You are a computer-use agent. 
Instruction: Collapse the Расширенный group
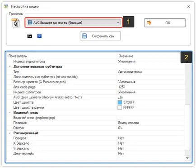(x=9, y=133)
